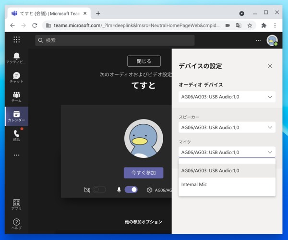Open Chat from the sidebar

[x=16, y=77]
